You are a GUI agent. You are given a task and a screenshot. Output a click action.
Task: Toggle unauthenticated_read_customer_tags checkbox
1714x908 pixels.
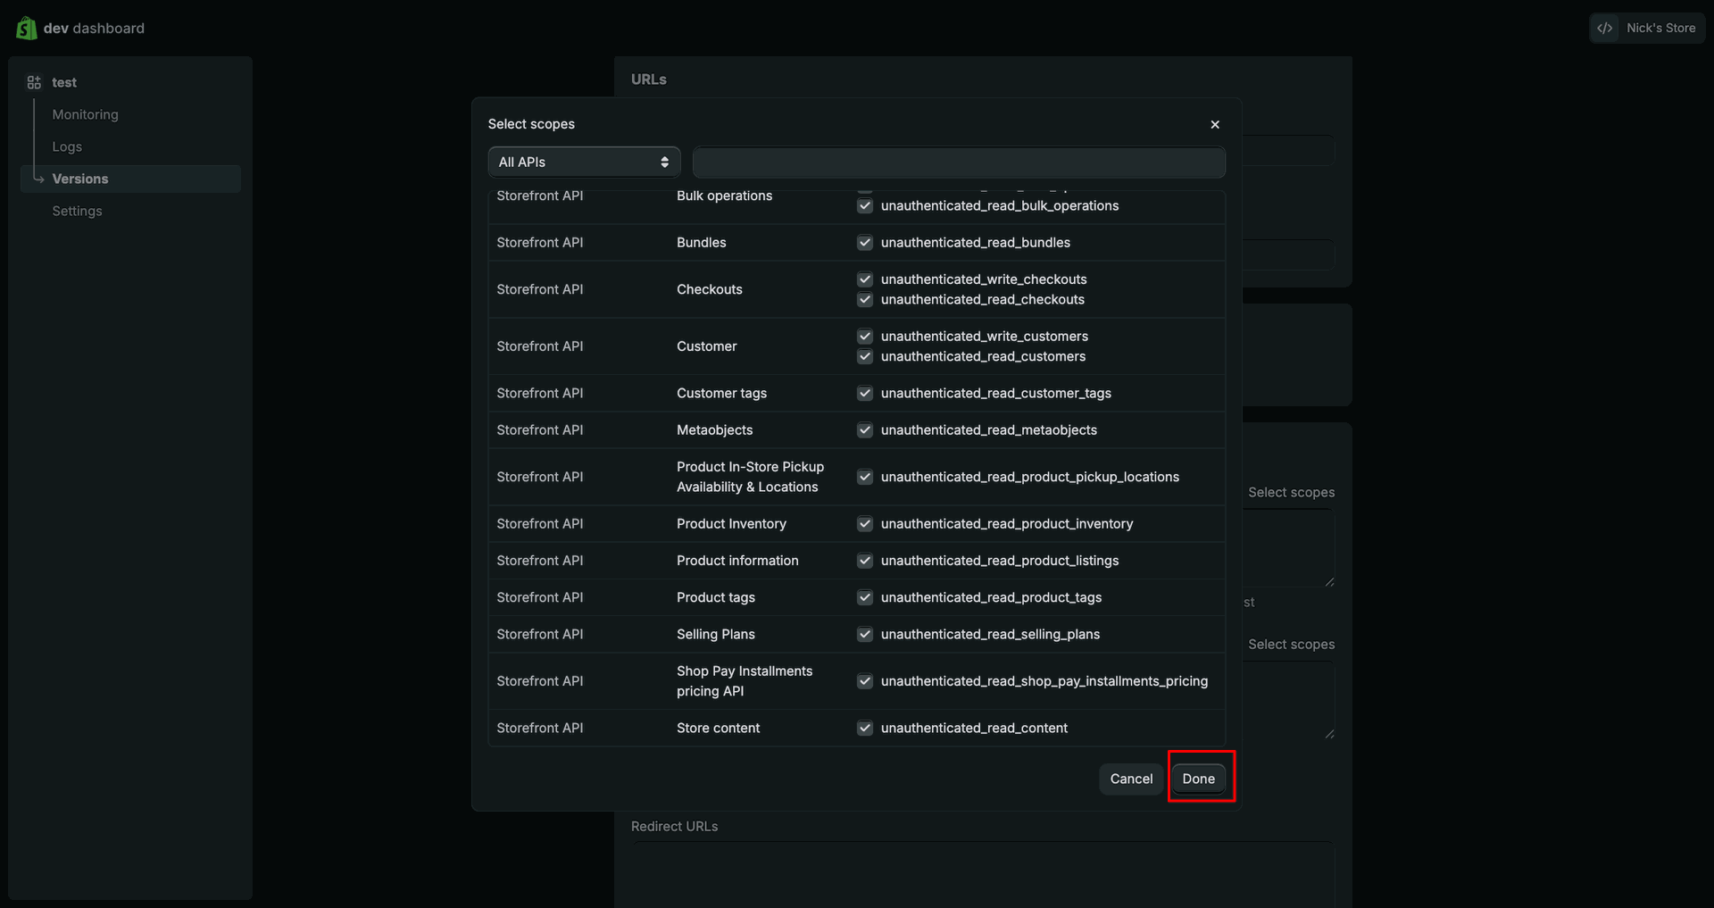865,394
